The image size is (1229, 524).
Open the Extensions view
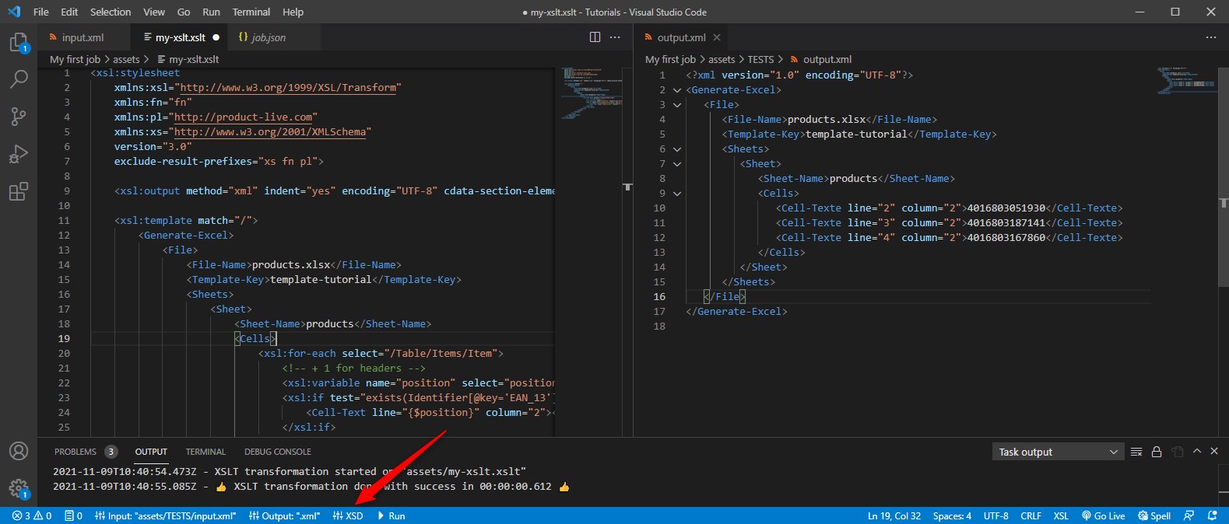[19, 191]
